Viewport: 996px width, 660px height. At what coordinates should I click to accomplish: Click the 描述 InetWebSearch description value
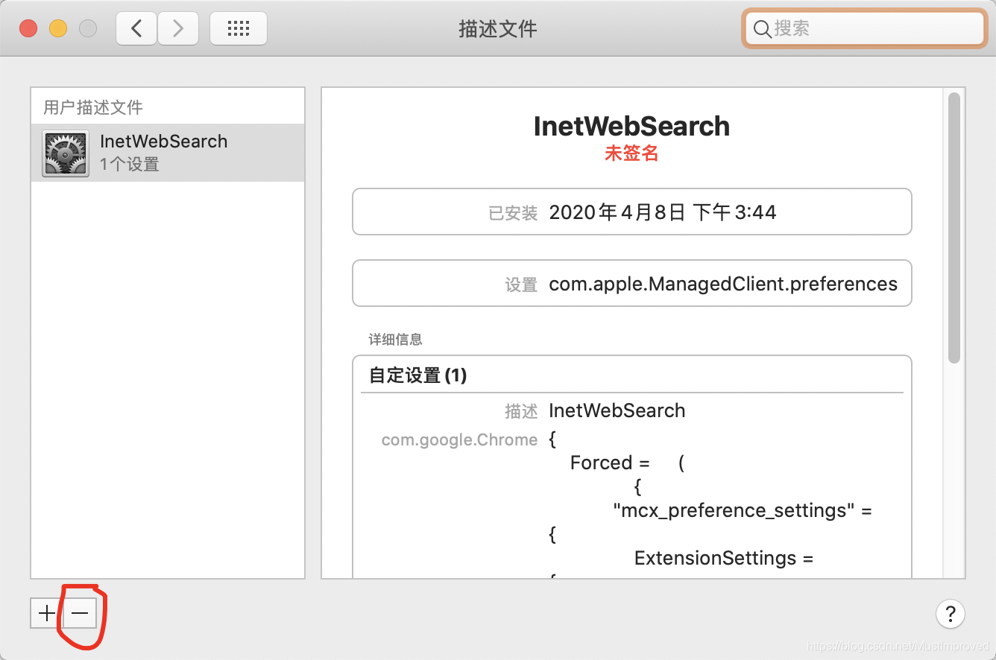[617, 410]
